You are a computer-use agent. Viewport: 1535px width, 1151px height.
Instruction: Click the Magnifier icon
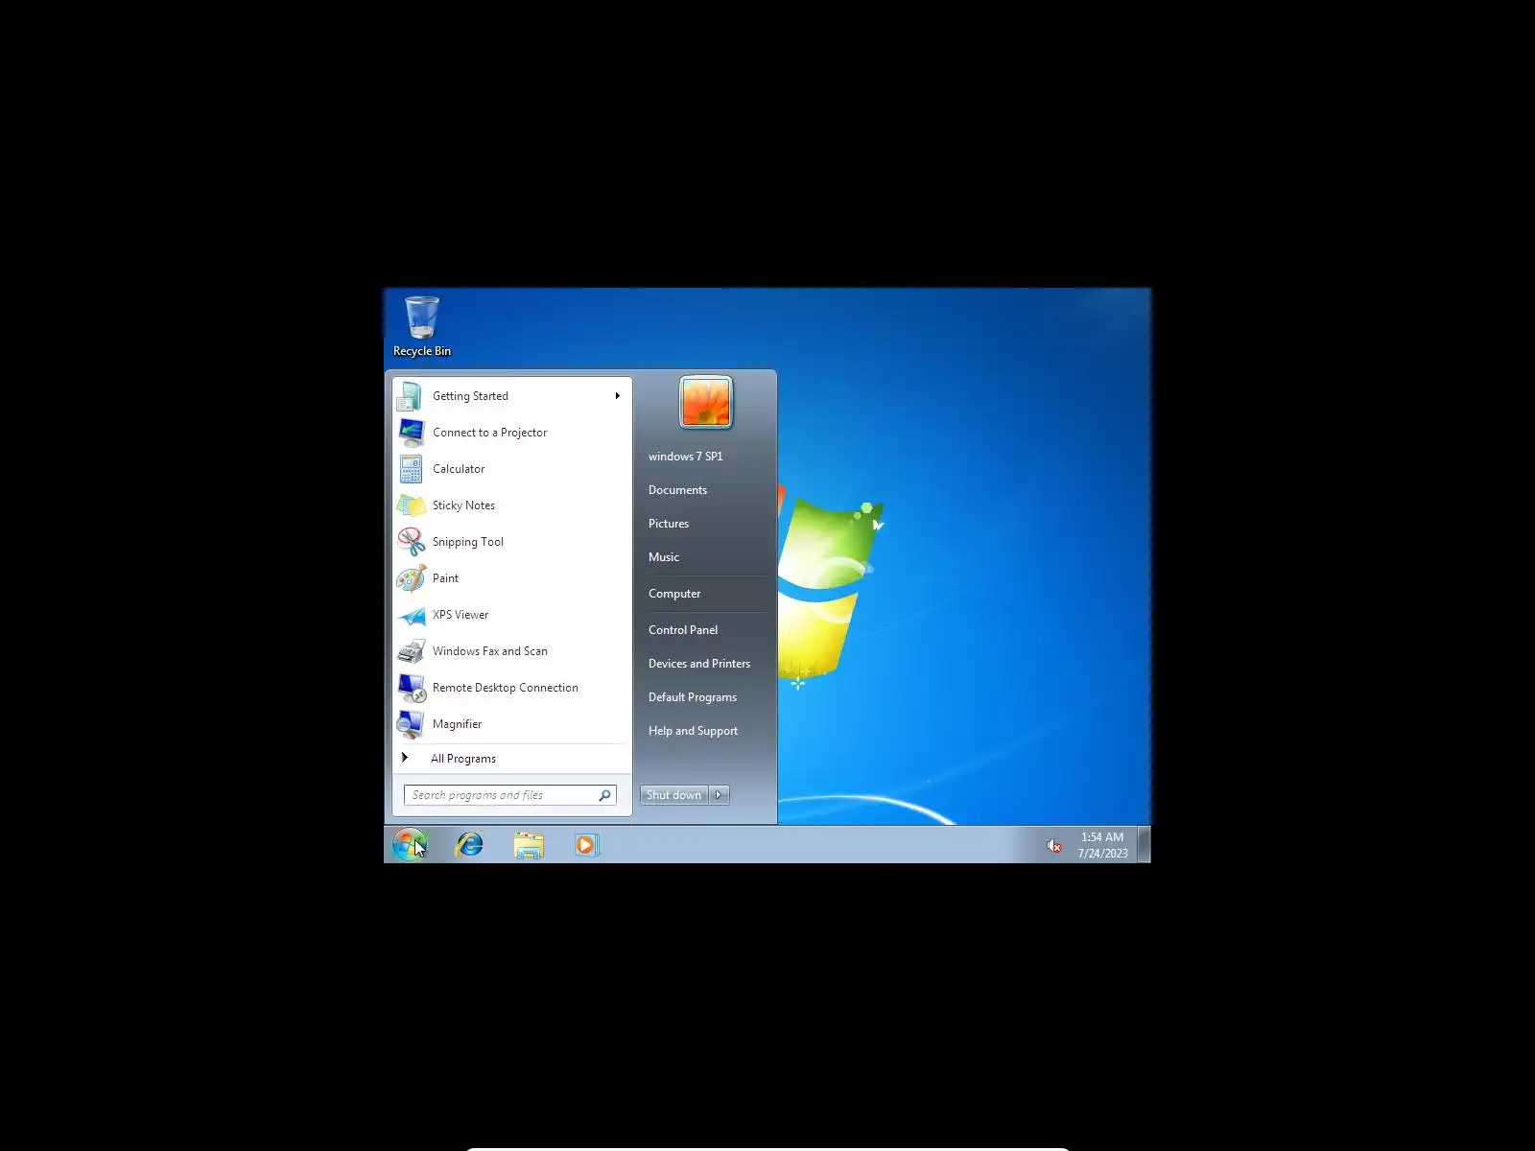(411, 724)
